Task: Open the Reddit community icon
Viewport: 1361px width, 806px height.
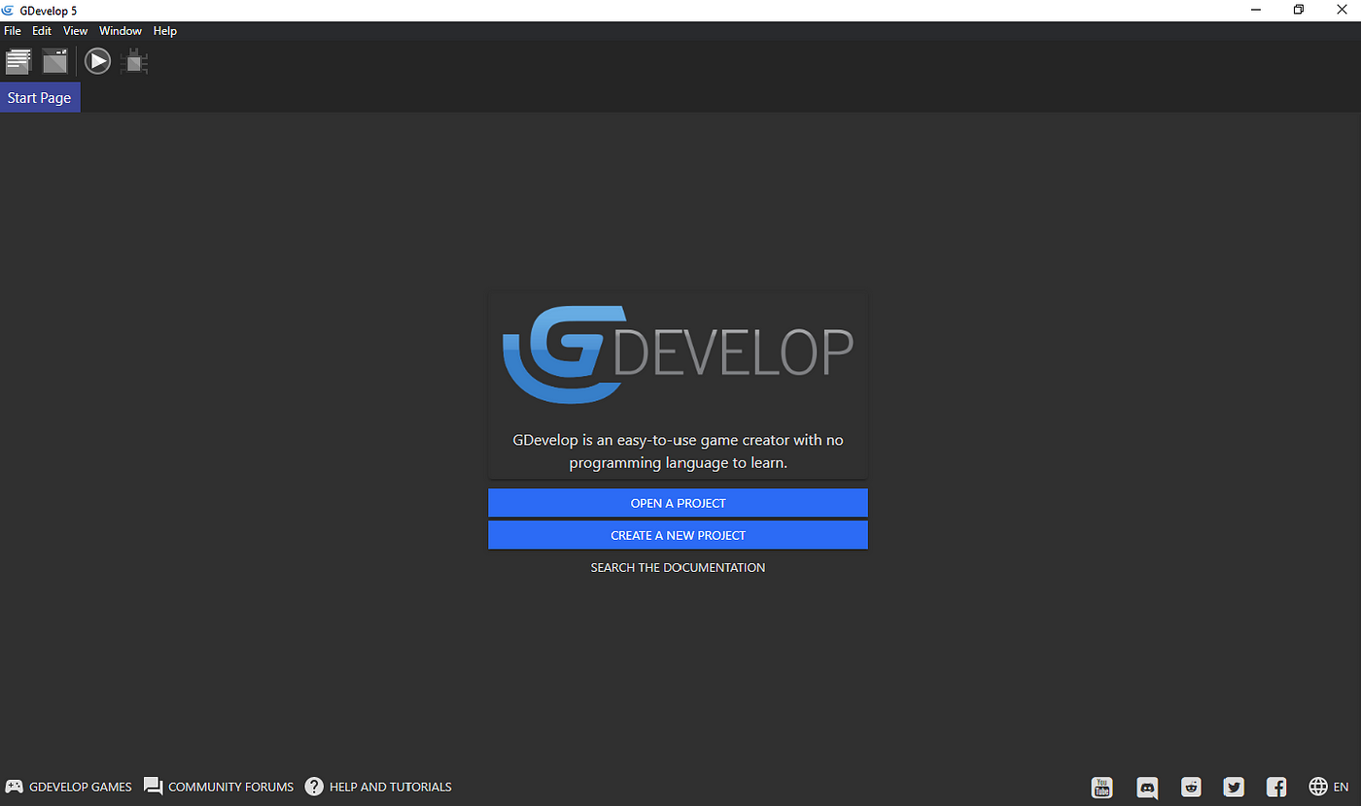Action: tap(1191, 787)
